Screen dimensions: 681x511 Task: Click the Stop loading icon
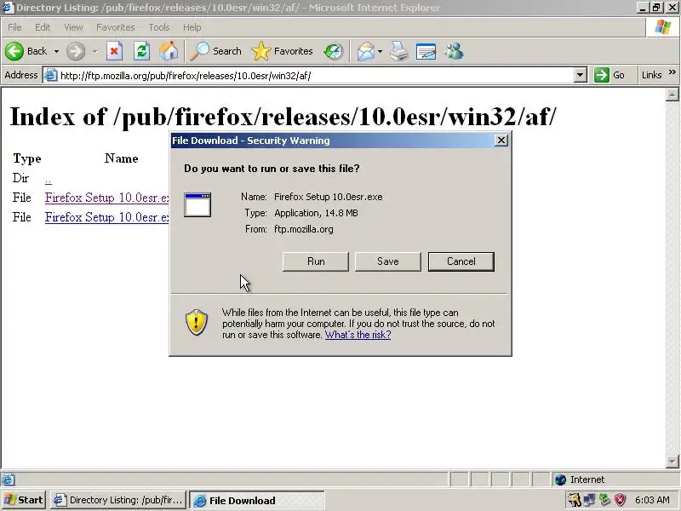pos(114,51)
